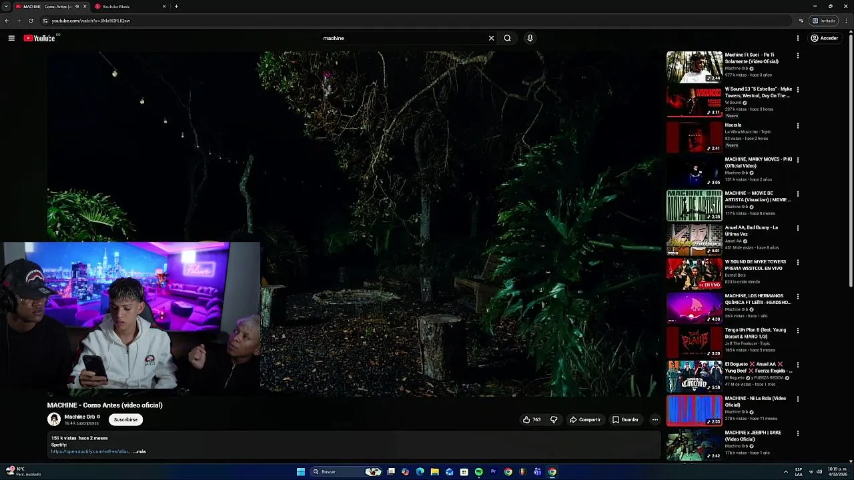This screenshot has width=854, height=480.
Task: Clear the search box text
Action: pos(491,38)
